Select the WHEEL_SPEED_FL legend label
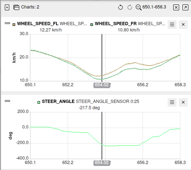 point(38,24)
